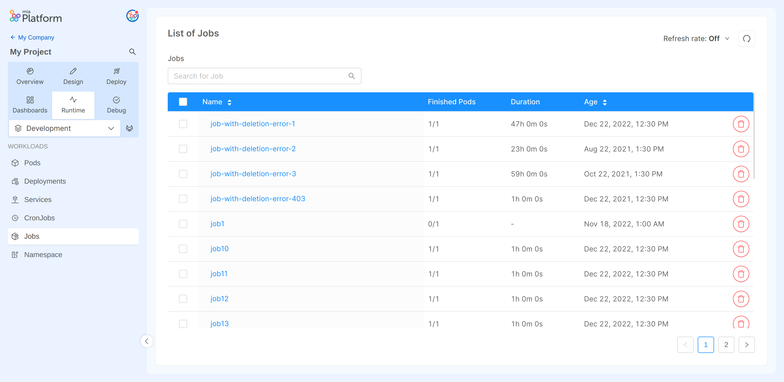Focus the Search for Job field
784x382 pixels.
point(259,76)
